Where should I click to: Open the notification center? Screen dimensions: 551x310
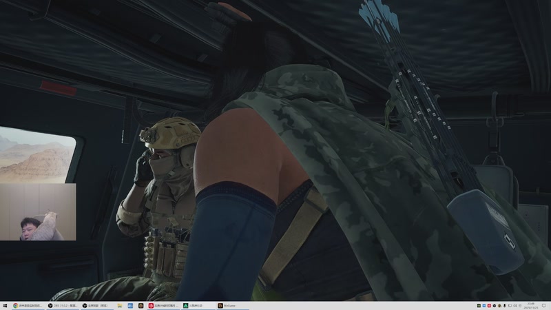[544, 306]
